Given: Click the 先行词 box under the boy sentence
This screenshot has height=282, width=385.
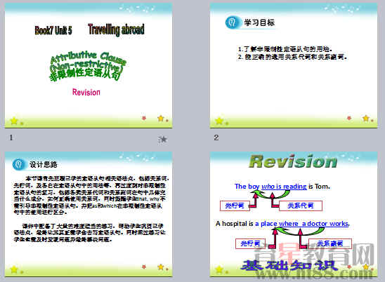Looking at the screenshot, I should point(235,206).
